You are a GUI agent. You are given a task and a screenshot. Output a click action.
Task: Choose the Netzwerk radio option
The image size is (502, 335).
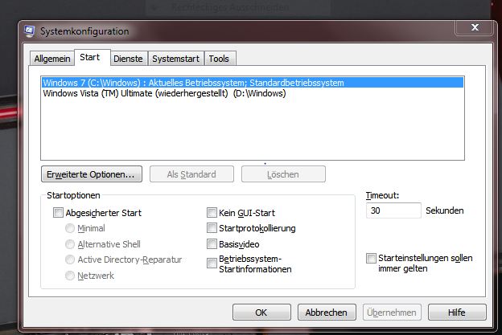70,276
